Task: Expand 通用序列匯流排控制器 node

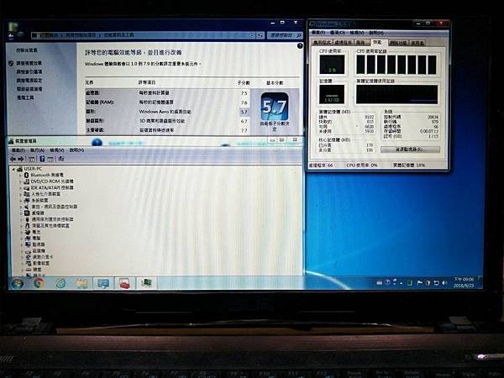Action: click(21, 219)
